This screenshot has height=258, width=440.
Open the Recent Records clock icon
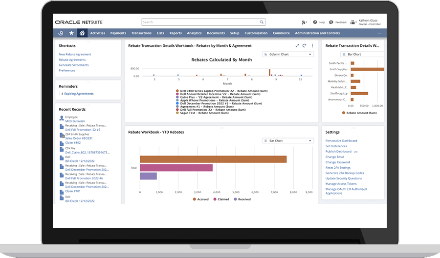pos(61,33)
